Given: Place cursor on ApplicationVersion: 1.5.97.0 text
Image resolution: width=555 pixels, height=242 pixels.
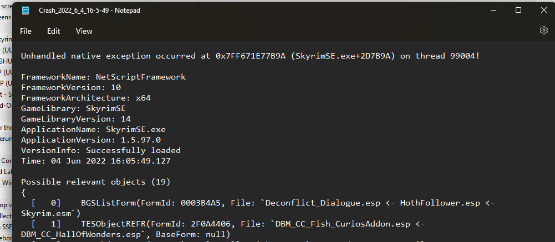Looking at the screenshot, I should [90, 140].
